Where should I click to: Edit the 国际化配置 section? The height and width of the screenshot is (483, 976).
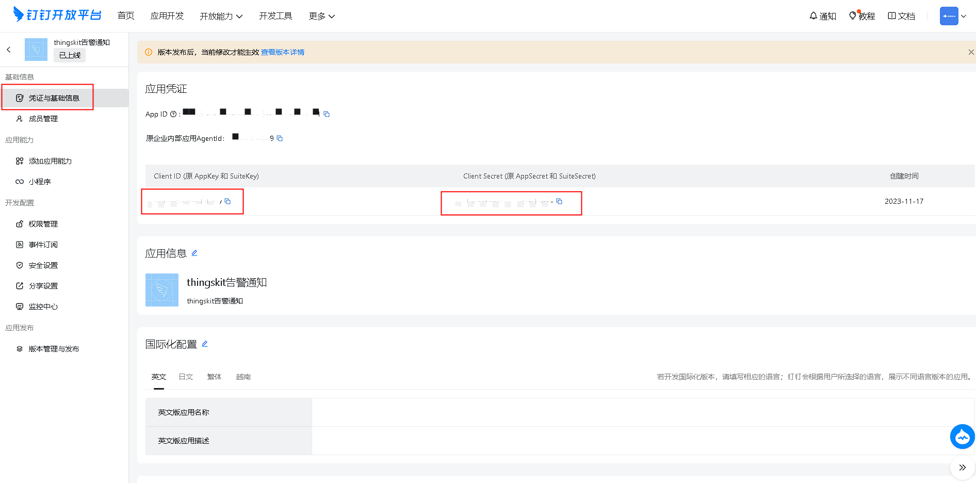pyautogui.click(x=205, y=344)
